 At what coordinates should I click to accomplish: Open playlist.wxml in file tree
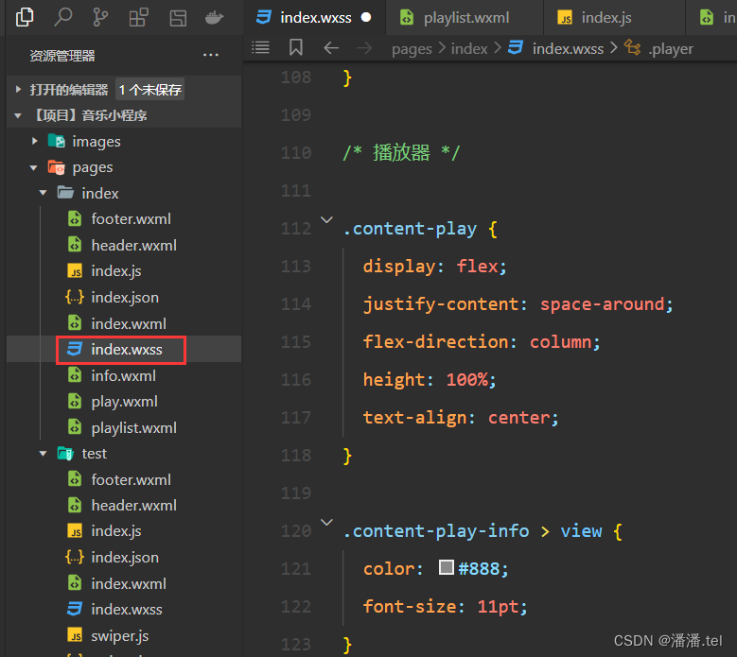[x=123, y=428]
